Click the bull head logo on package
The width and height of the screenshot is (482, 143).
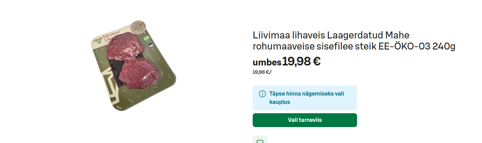coord(98,40)
